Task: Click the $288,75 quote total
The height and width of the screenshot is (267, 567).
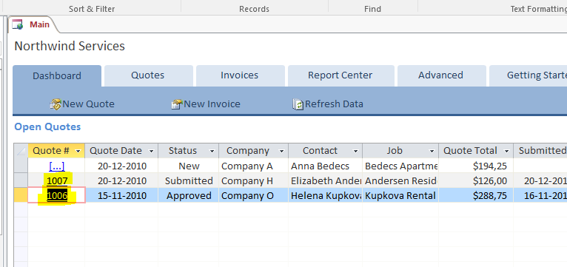Action: tap(476, 195)
